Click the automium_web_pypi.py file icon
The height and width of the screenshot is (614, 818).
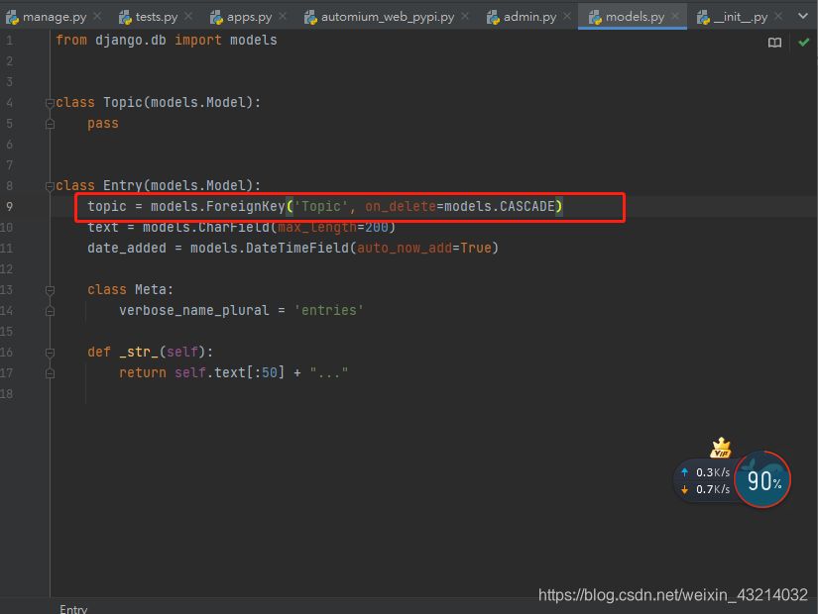(311, 17)
